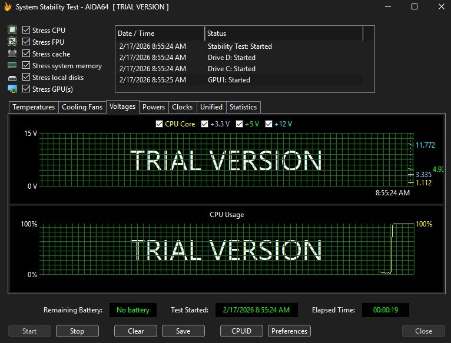The image size is (451, 343).
Task: Click the Elapsed Time value 00:00:19
Action: 386,310
